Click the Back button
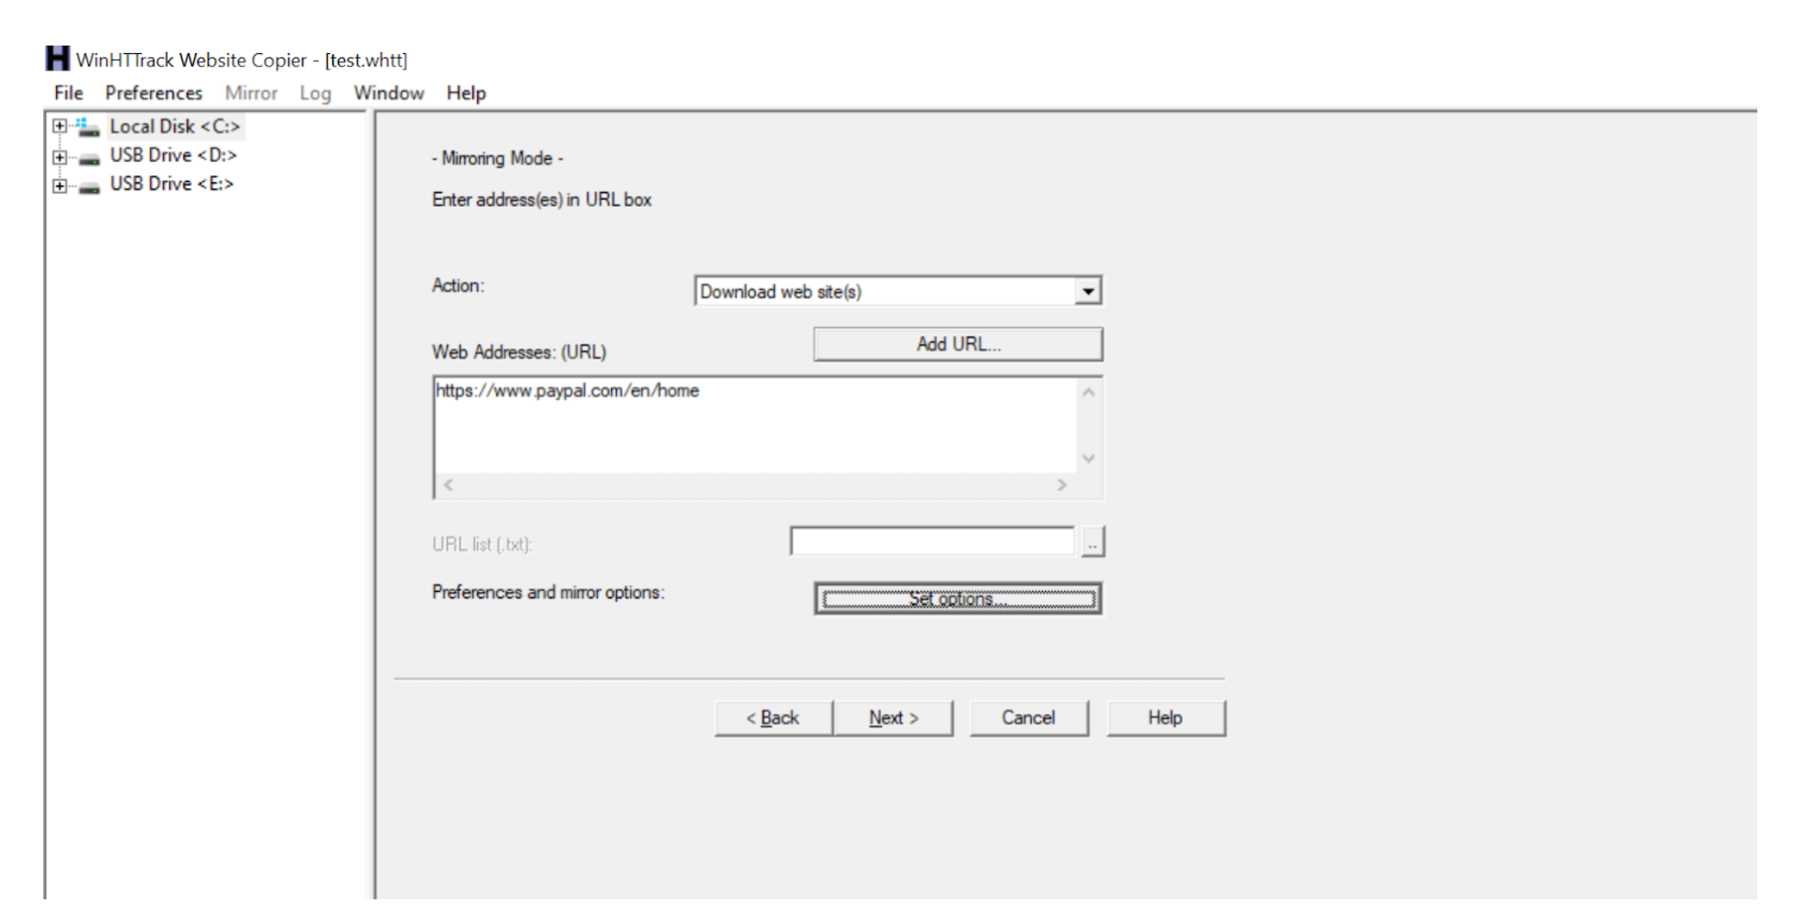The image size is (1804, 924). tap(772, 717)
